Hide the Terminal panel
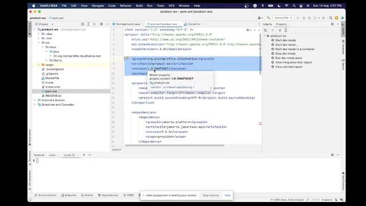The height and width of the screenshot is (206, 366). pos(338,155)
